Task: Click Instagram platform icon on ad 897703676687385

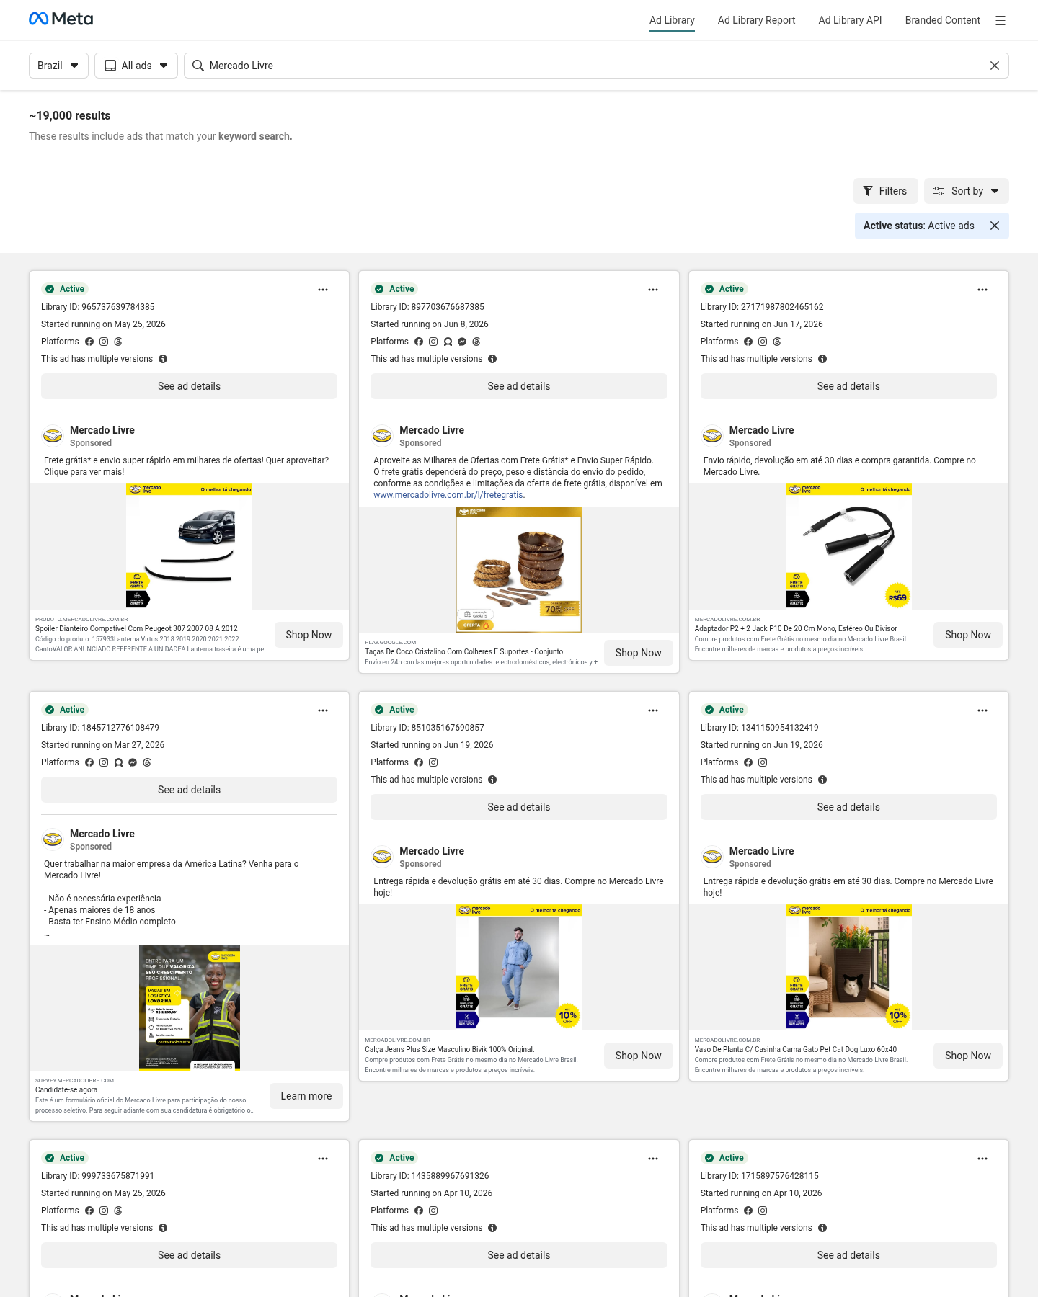Action: point(433,342)
